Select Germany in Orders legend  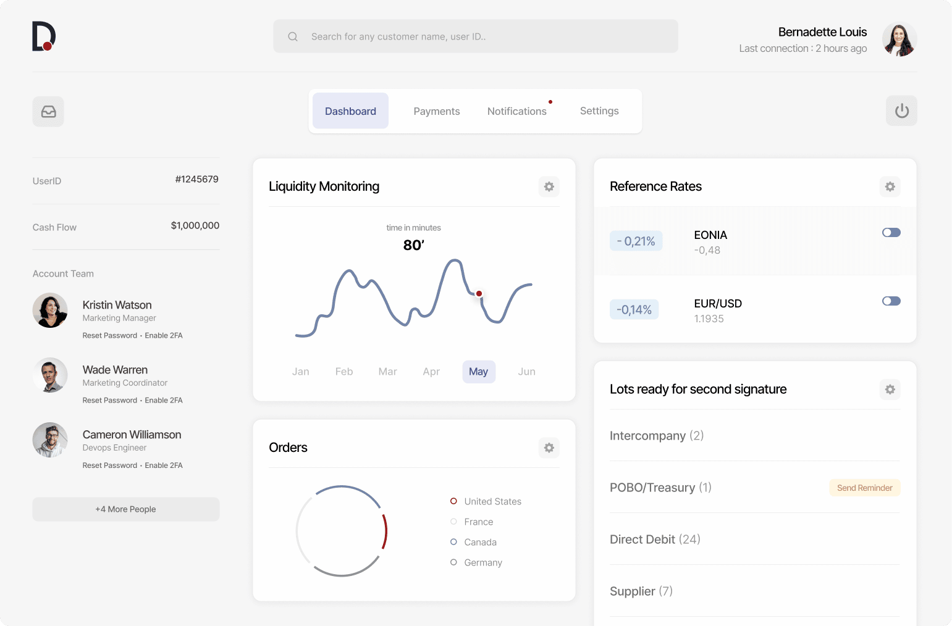pos(476,562)
